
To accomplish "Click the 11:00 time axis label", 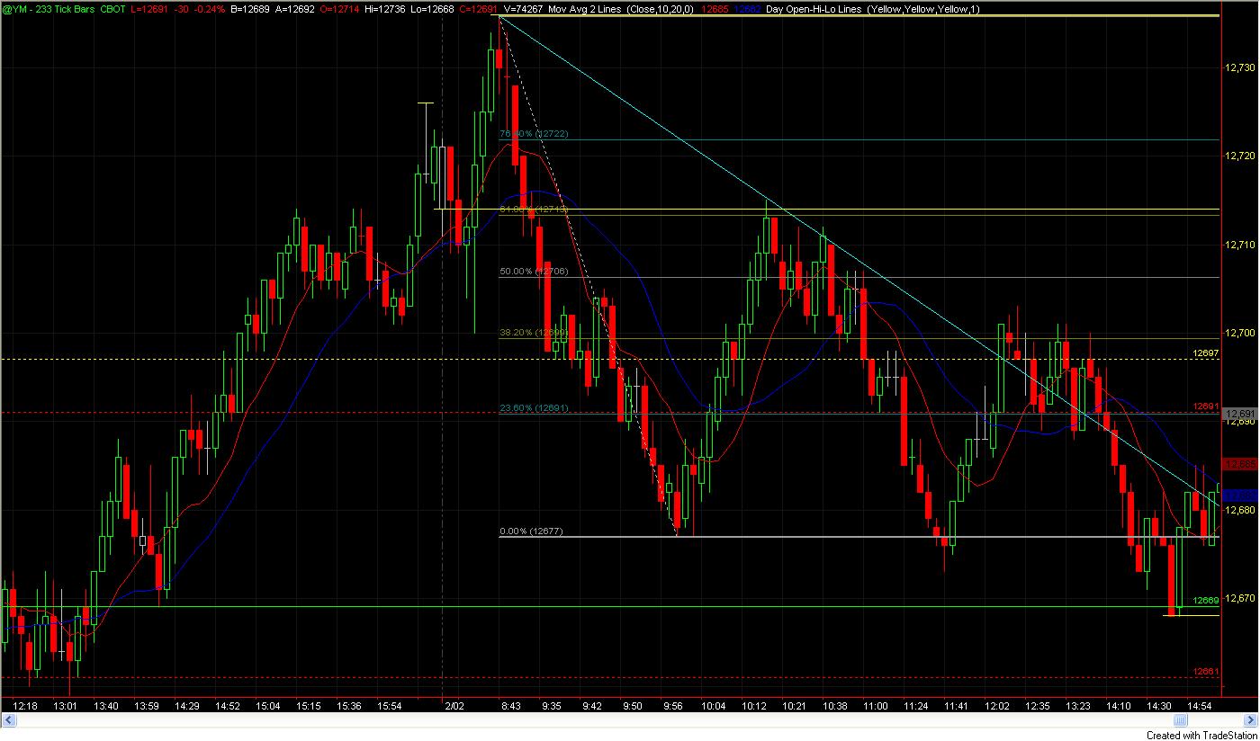I will point(874,706).
